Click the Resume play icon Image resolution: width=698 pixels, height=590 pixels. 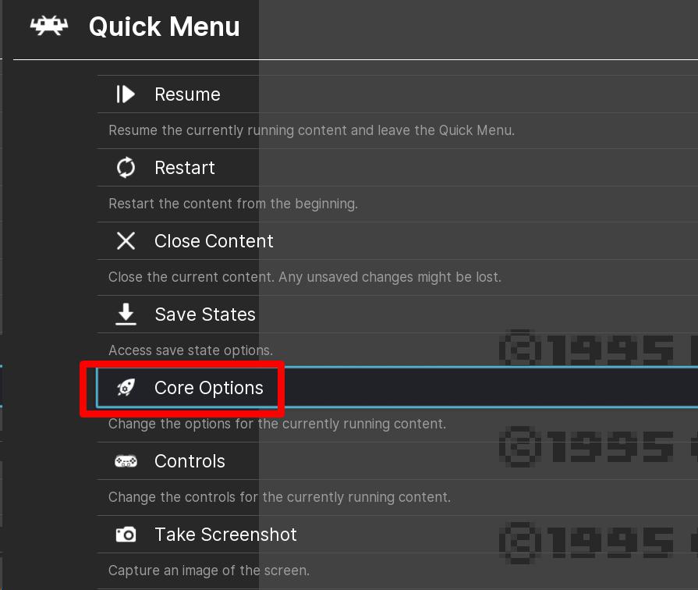126,94
